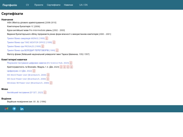
Task: Open MS Word Power User link
Action: [27, 75]
